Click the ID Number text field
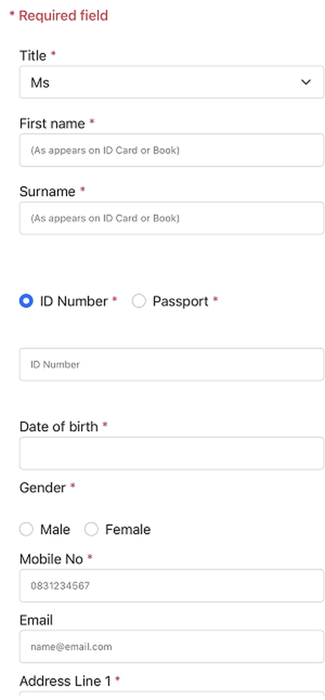This screenshot has width=325, height=700. tap(171, 364)
